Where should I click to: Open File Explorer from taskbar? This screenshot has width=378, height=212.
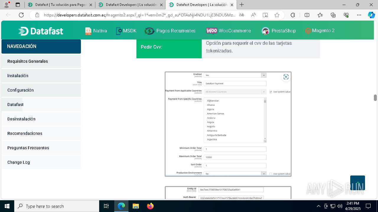pyautogui.click(x=136, y=206)
